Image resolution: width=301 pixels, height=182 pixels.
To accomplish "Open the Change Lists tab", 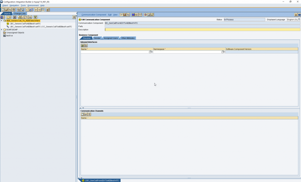I will click(x=20, y=14).
